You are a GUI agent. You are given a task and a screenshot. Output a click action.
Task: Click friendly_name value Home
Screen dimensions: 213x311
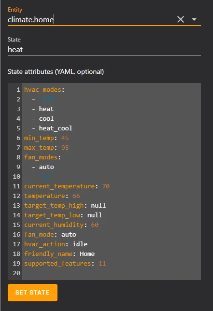(87, 254)
